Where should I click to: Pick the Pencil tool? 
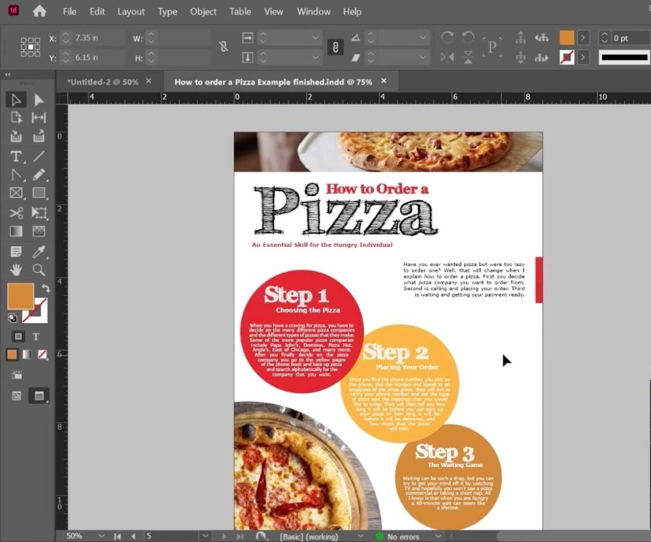tap(39, 175)
